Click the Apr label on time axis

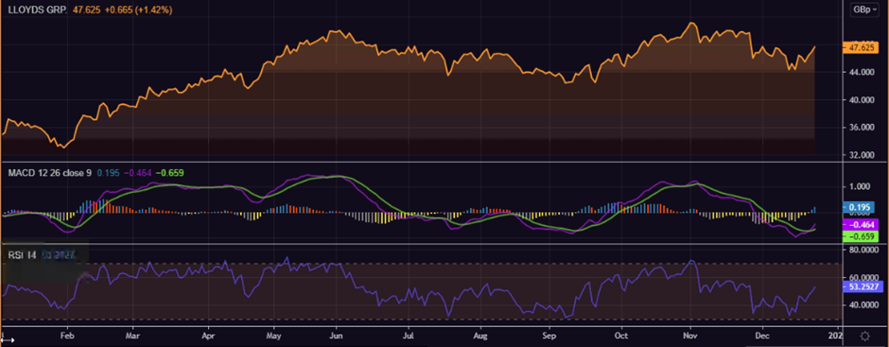coord(209,336)
